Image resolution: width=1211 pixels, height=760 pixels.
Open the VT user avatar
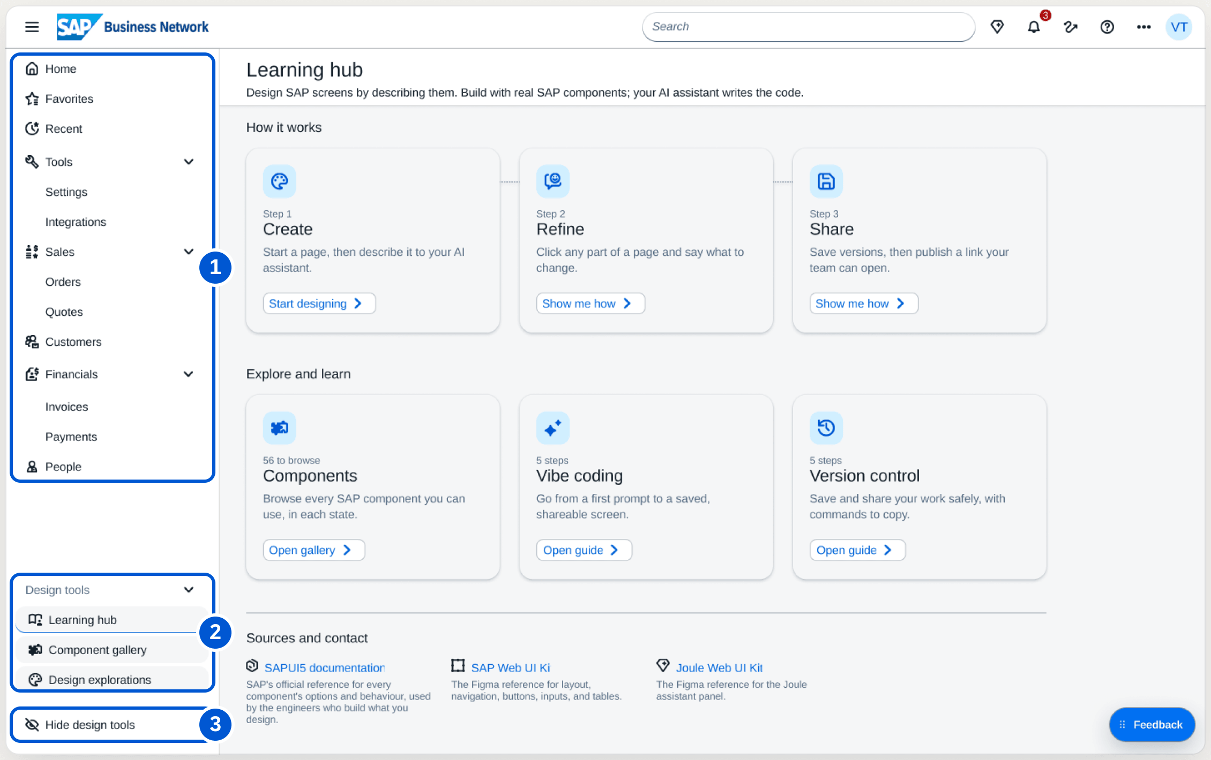[x=1179, y=27]
